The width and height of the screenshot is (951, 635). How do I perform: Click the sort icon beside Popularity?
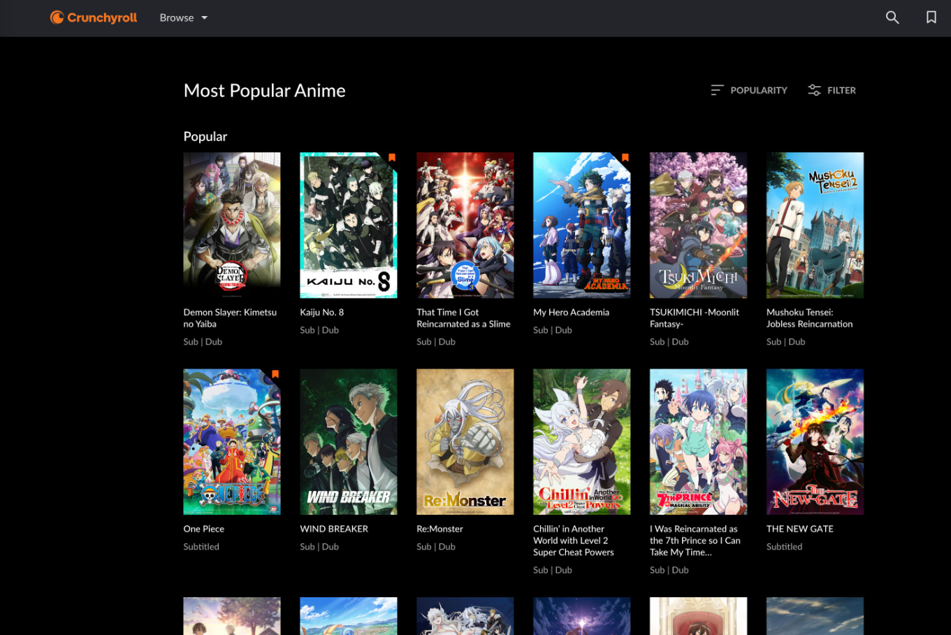coord(717,90)
